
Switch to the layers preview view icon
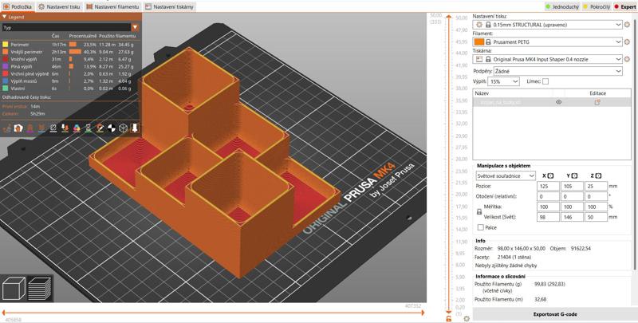(x=40, y=288)
